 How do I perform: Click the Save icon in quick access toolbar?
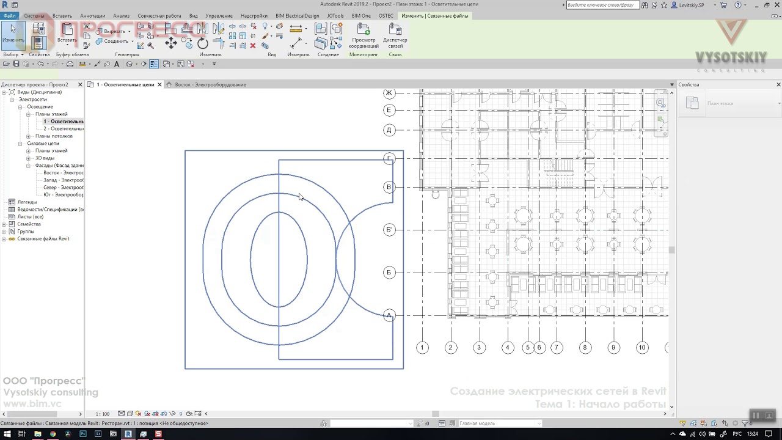16,64
